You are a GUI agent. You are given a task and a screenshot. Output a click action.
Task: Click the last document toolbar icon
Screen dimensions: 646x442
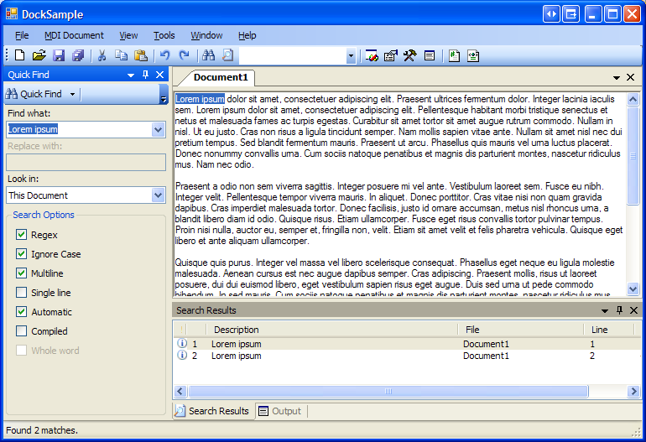pos(473,55)
